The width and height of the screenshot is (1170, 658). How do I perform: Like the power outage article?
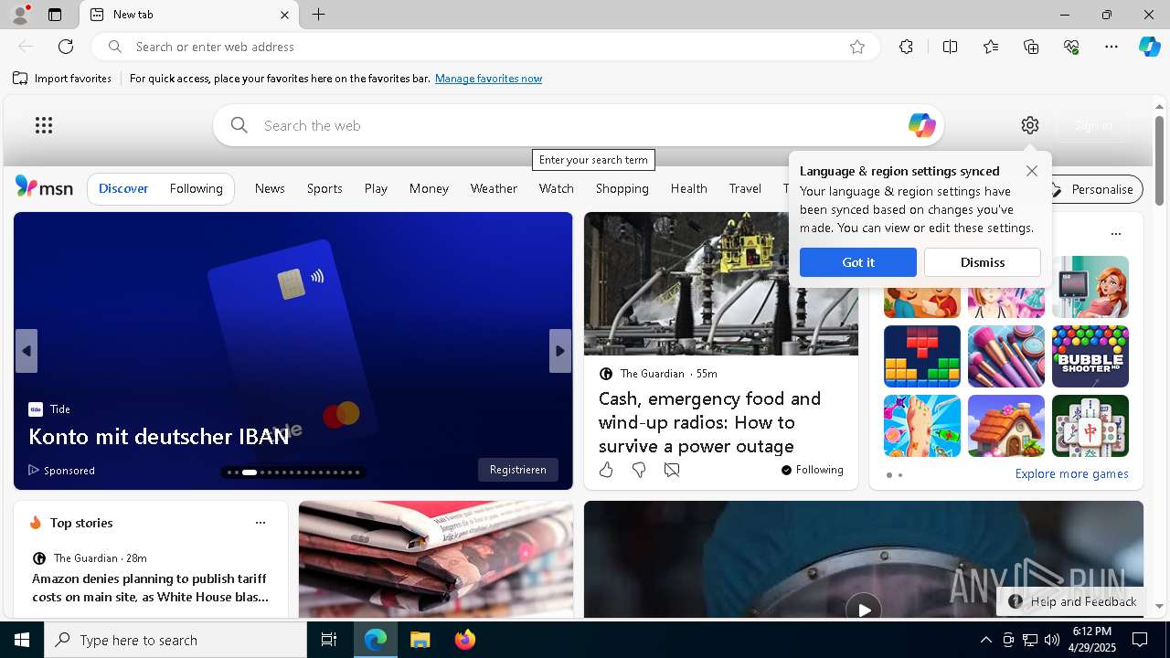click(x=606, y=470)
